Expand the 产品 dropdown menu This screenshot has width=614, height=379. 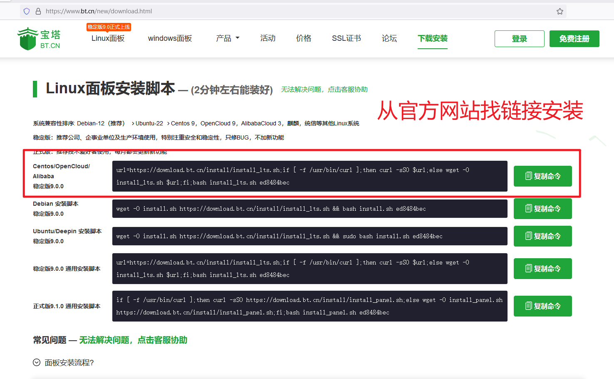coord(228,38)
